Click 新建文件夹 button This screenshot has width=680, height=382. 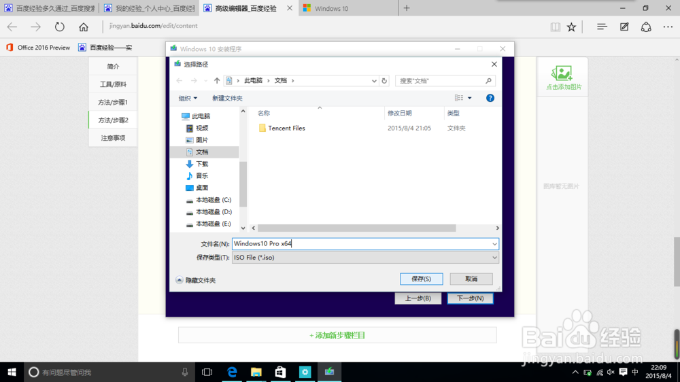coord(227,99)
